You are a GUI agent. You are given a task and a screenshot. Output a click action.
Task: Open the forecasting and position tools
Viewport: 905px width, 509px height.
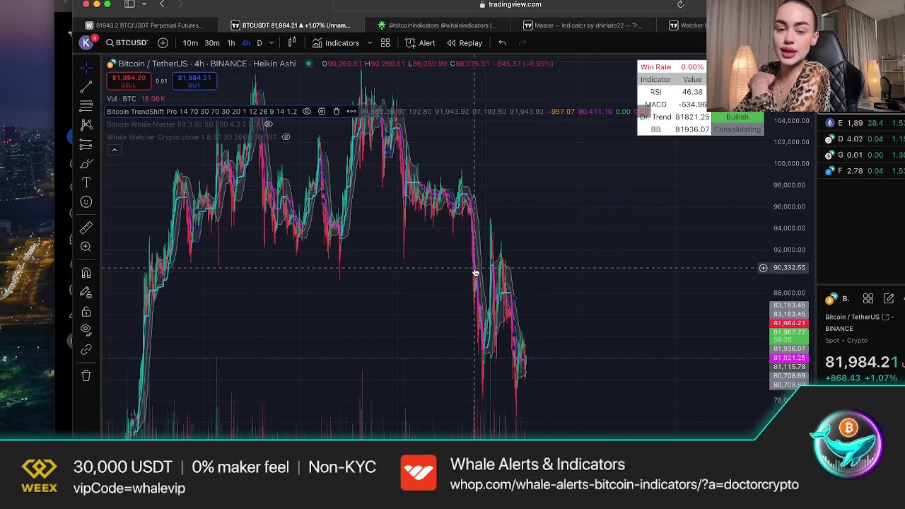point(86,144)
